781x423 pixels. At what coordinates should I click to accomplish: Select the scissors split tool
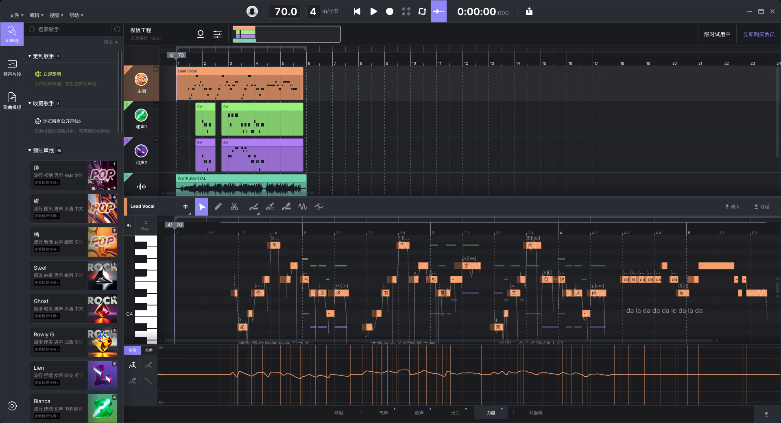pos(235,207)
